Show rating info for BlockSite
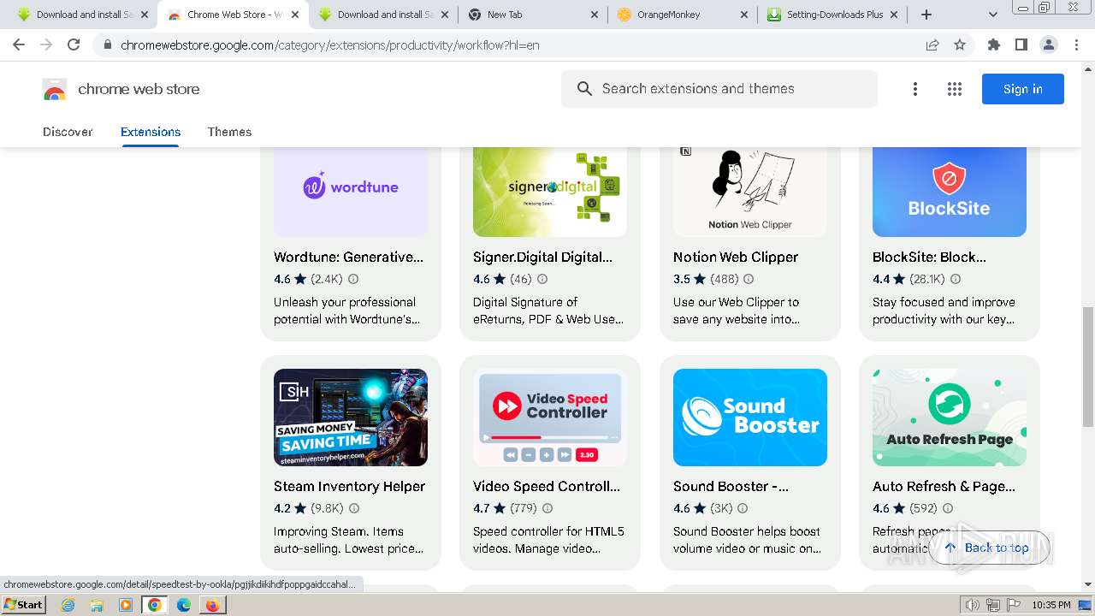1095x616 pixels. (956, 279)
